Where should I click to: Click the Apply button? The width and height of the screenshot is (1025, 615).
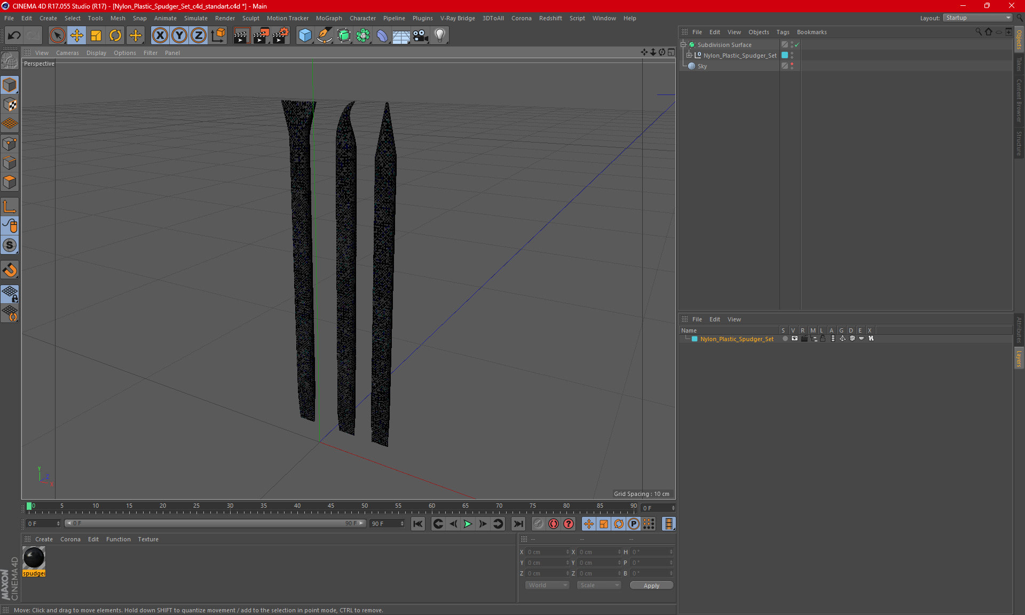coord(651,585)
